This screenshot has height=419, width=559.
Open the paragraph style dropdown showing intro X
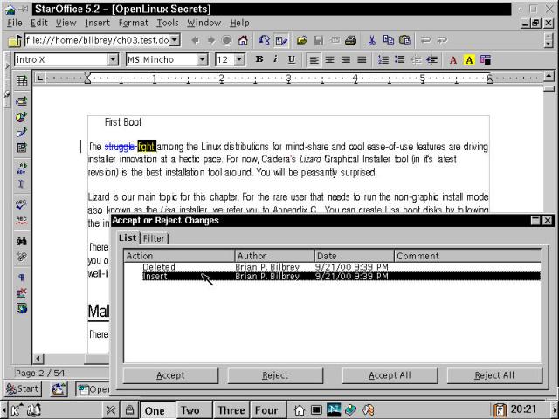[x=113, y=59]
